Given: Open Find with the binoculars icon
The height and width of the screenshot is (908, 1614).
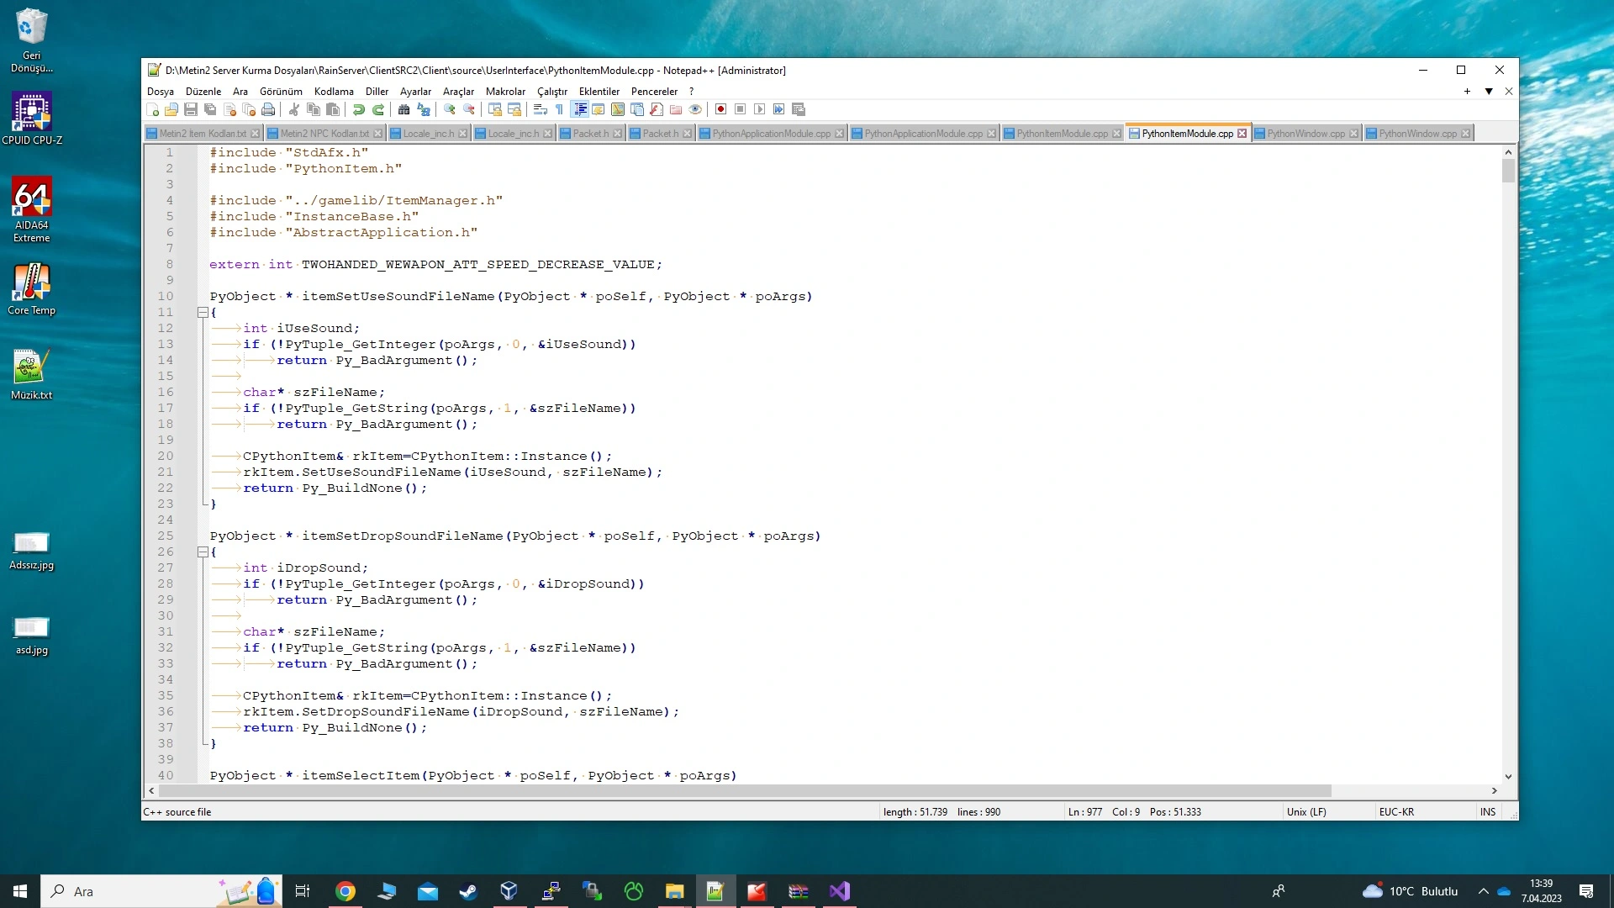Looking at the screenshot, I should tap(403, 109).
